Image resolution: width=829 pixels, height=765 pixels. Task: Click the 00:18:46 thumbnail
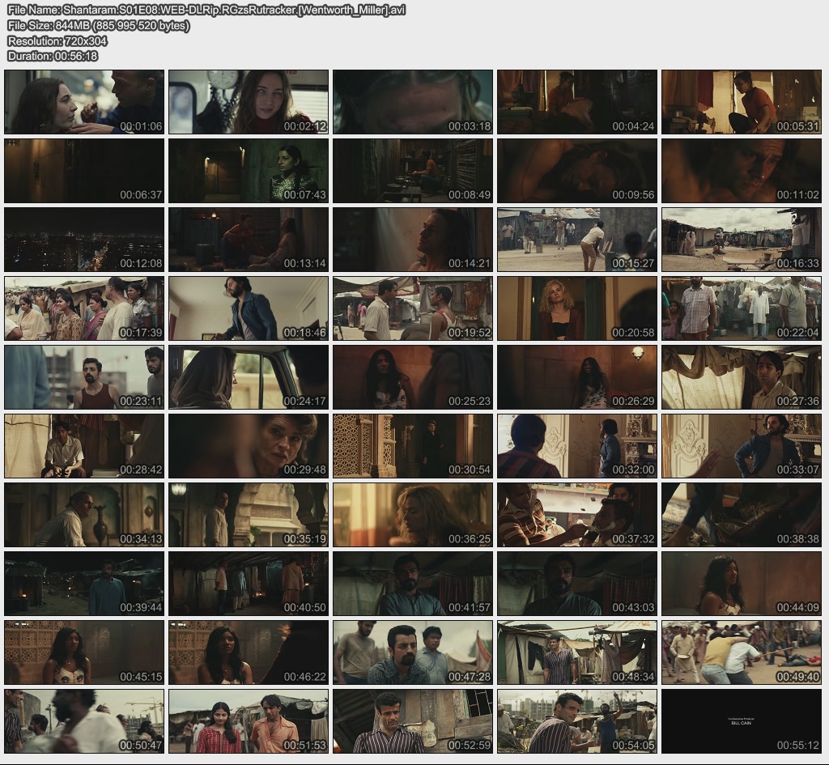click(249, 308)
